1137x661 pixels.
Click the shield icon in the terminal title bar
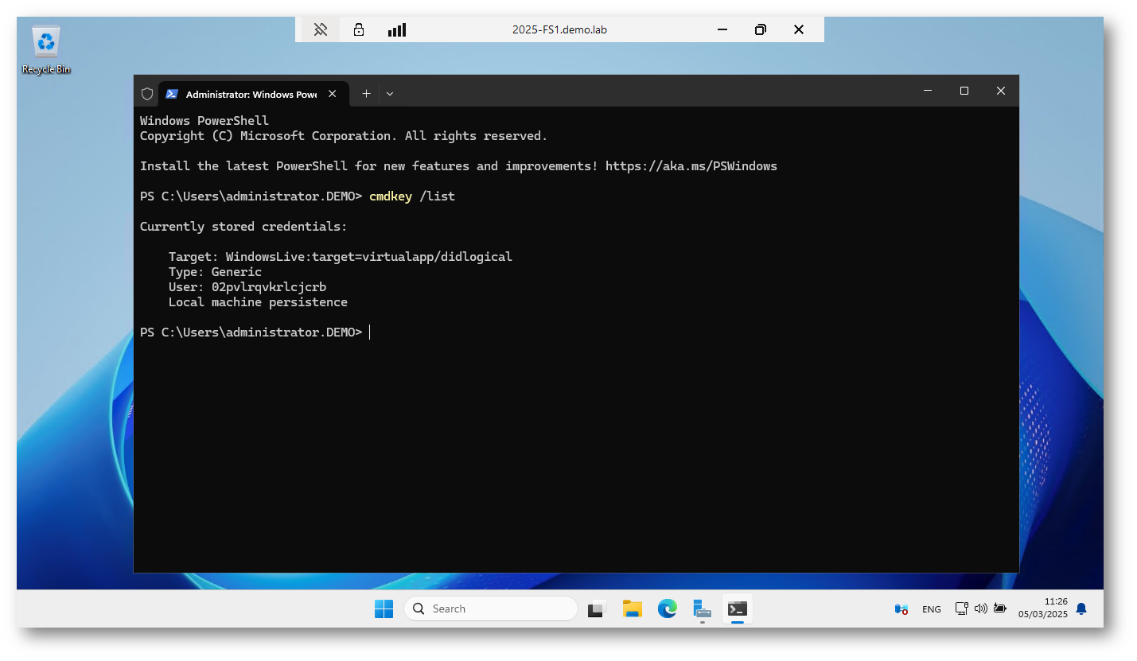click(x=146, y=93)
